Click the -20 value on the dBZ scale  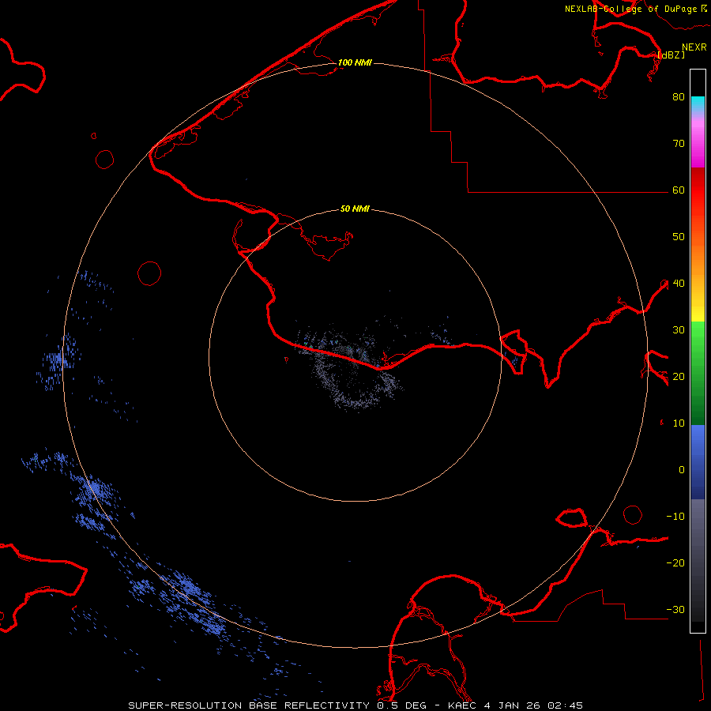[675, 562]
